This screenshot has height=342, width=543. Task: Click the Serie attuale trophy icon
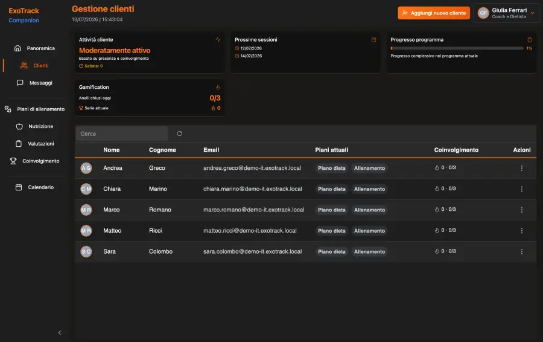tap(81, 108)
